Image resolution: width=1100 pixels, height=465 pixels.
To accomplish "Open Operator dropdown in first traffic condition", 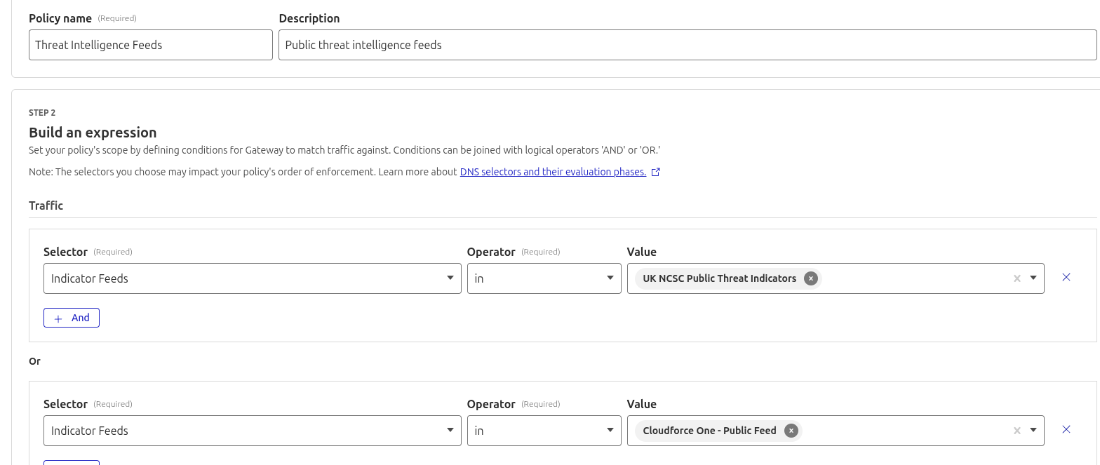I will pos(544,278).
